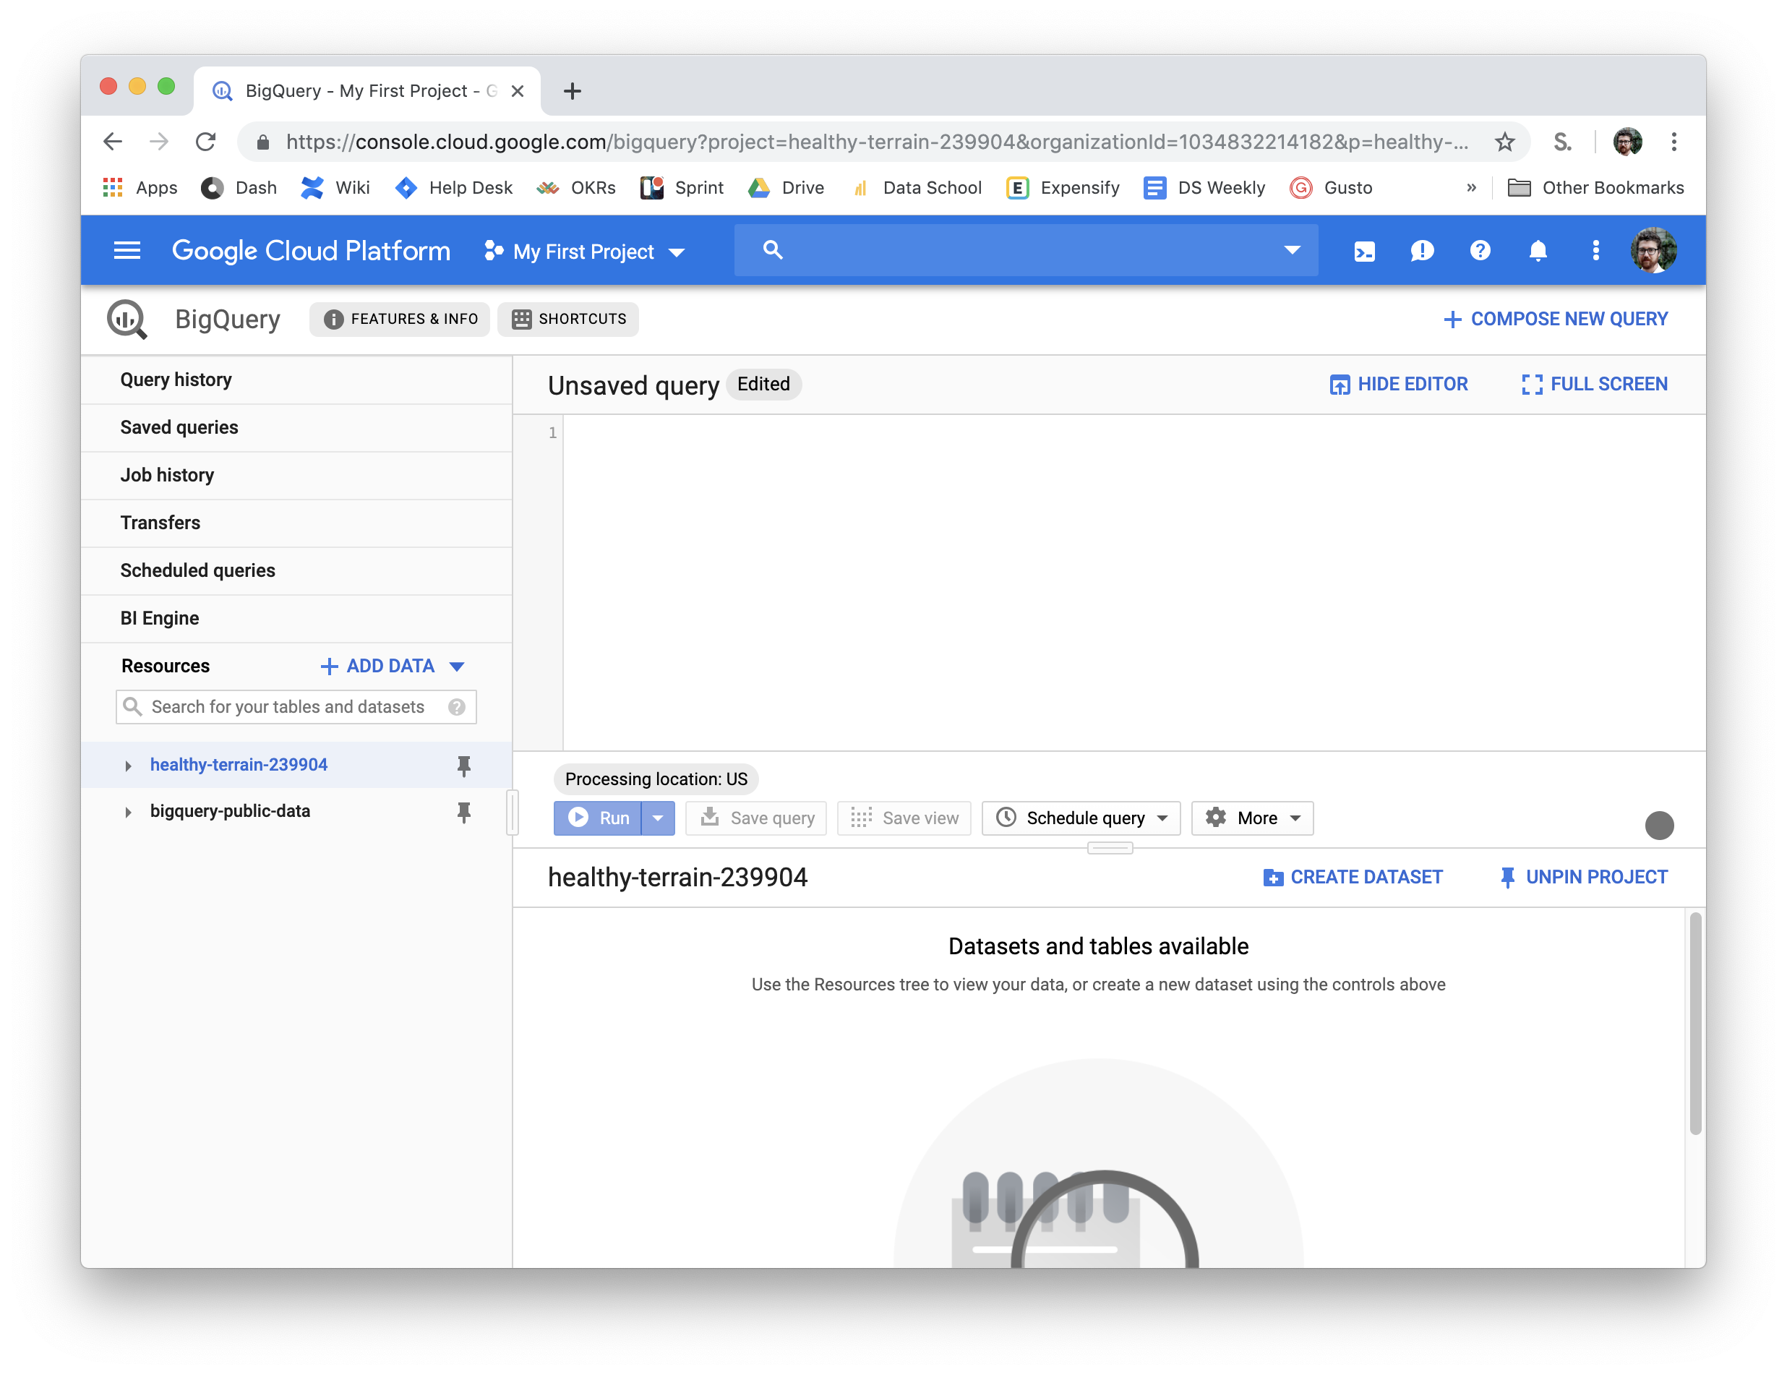Expand the healthy-terrain-239904 project tree
Screen dimensions: 1787x1375
[x=128, y=766]
